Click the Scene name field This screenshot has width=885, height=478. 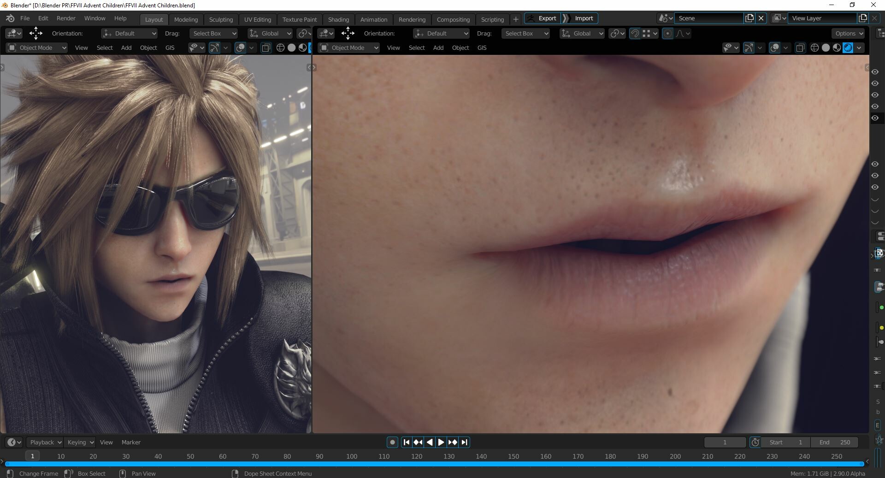[x=710, y=18]
